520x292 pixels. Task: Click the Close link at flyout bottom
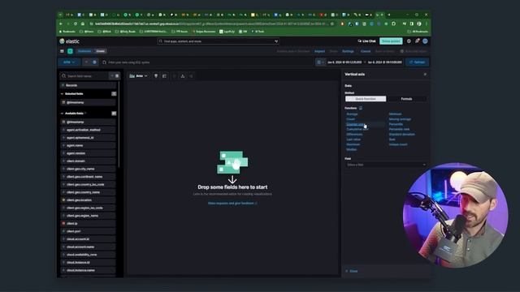[x=352, y=271]
